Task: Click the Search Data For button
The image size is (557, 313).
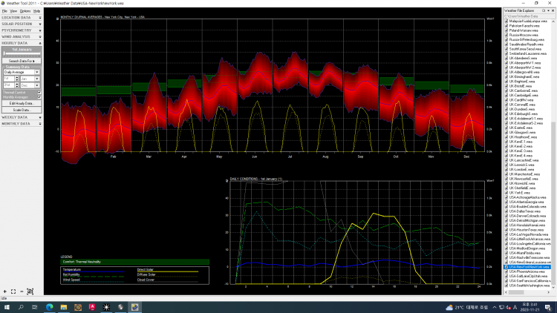Action: tap(21, 61)
